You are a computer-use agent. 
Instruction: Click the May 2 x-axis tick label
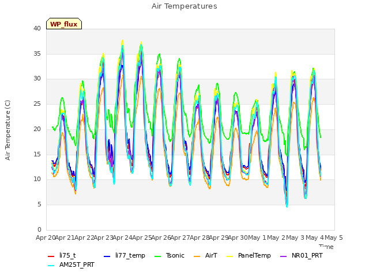coord(277,237)
